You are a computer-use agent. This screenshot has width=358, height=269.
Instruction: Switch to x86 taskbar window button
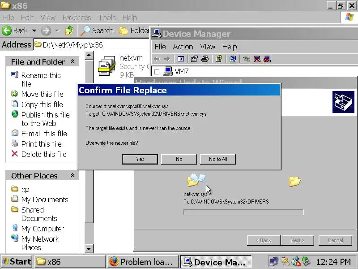[70, 262]
